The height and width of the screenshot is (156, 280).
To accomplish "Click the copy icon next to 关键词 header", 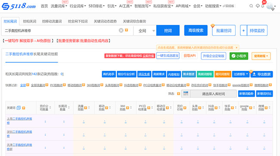I will [19, 108].
